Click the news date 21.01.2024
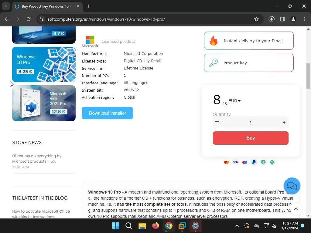This screenshot has height=233, width=311. coord(21,167)
